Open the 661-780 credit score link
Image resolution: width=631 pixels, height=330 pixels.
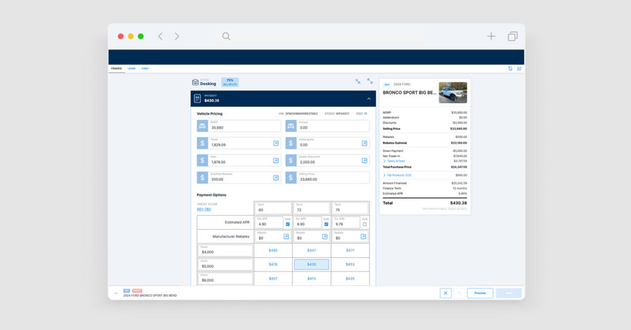(x=203, y=209)
